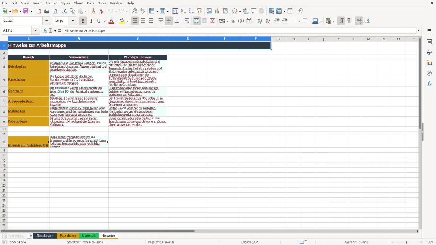The height and width of the screenshot is (245, 436).
Task: Toggle Center Horizontally alignment
Action: (x=143, y=21)
